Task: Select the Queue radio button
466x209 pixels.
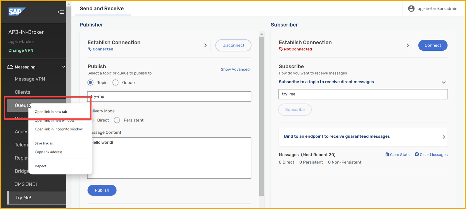Action: point(116,83)
